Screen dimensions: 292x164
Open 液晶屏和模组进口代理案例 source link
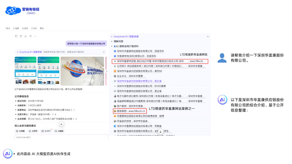click(161, 101)
